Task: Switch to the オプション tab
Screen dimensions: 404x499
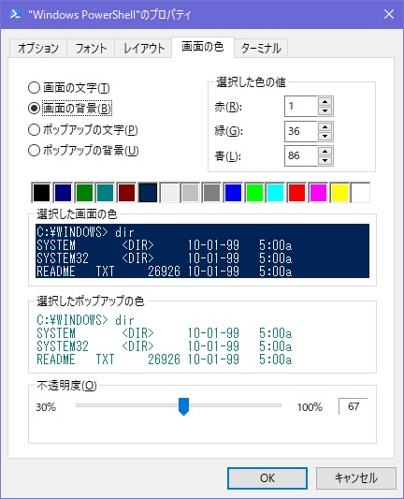Action: point(38,49)
